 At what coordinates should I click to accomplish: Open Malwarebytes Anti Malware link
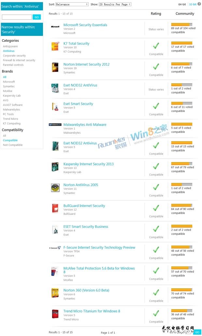[85, 124]
